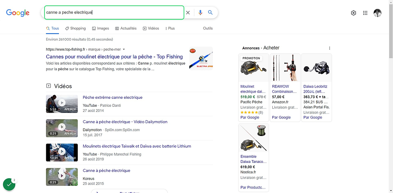The width and height of the screenshot is (393, 193).
Task: Click the 26 août 2019 video date
Action: 93,159
